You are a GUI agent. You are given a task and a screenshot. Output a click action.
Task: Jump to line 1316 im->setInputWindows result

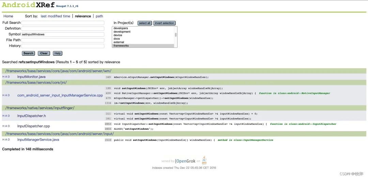coord(108,103)
